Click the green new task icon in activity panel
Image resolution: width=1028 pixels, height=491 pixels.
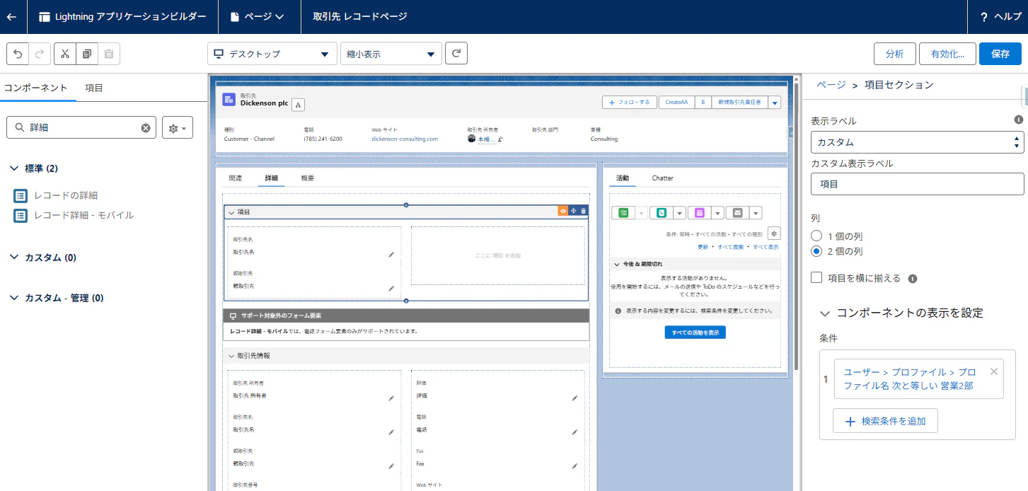pyautogui.click(x=623, y=213)
